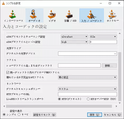The height and width of the screenshot is (119, 124).
Task: Click the x264プロファイルとレベル設定 label
Action: [x=23, y=42]
